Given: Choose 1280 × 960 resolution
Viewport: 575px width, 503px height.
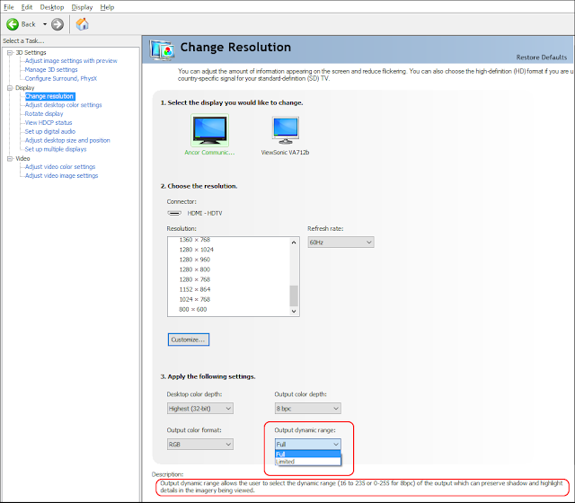Looking at the screenshot, I should (194, 260).
